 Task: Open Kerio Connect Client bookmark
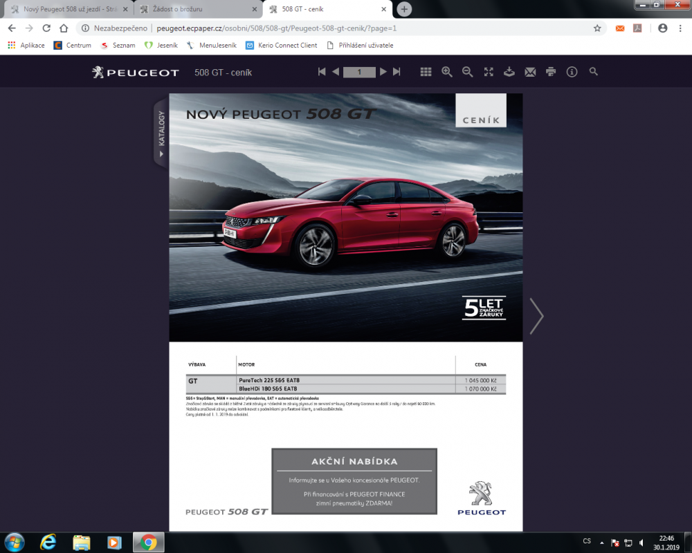[x=281, y=46]
